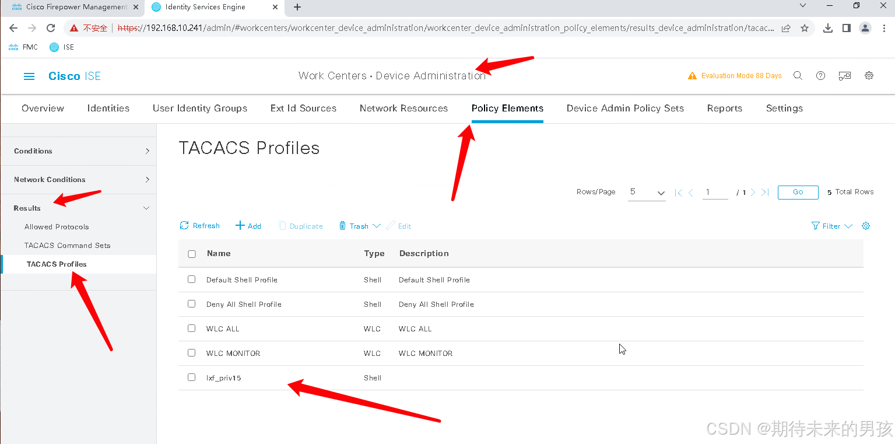Sort table by Name column header
This screenshot has width=895, height=444.
tap(219, 254)
